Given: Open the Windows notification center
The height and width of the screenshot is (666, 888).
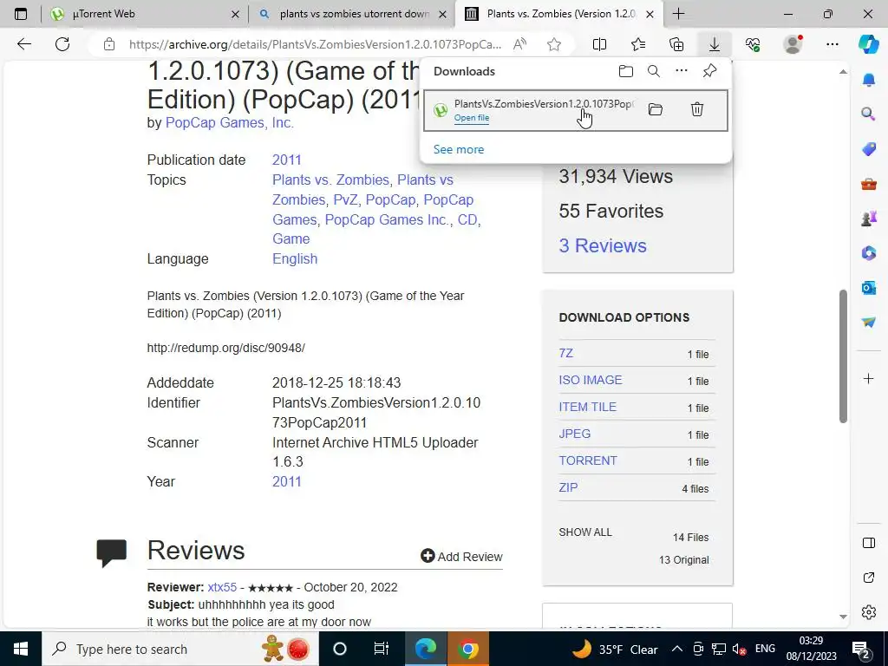Looking at the screenshot, I should tap(862, 649).
